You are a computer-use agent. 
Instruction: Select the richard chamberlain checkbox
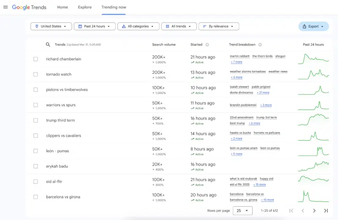coord(35,59)
